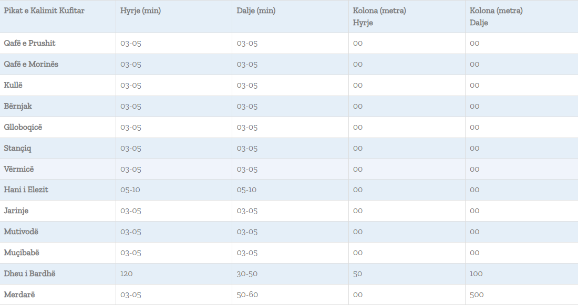Select the Glloboqicë row label
578x305 pixels.
point(23,127)
